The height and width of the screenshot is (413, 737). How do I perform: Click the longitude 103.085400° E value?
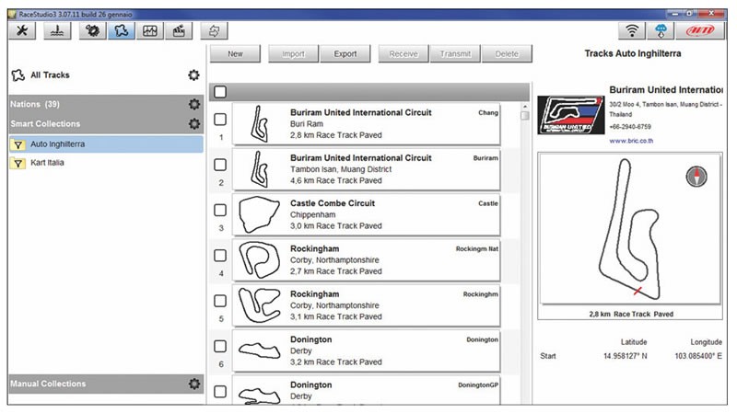pyautogui.click(x=698, y=356)
